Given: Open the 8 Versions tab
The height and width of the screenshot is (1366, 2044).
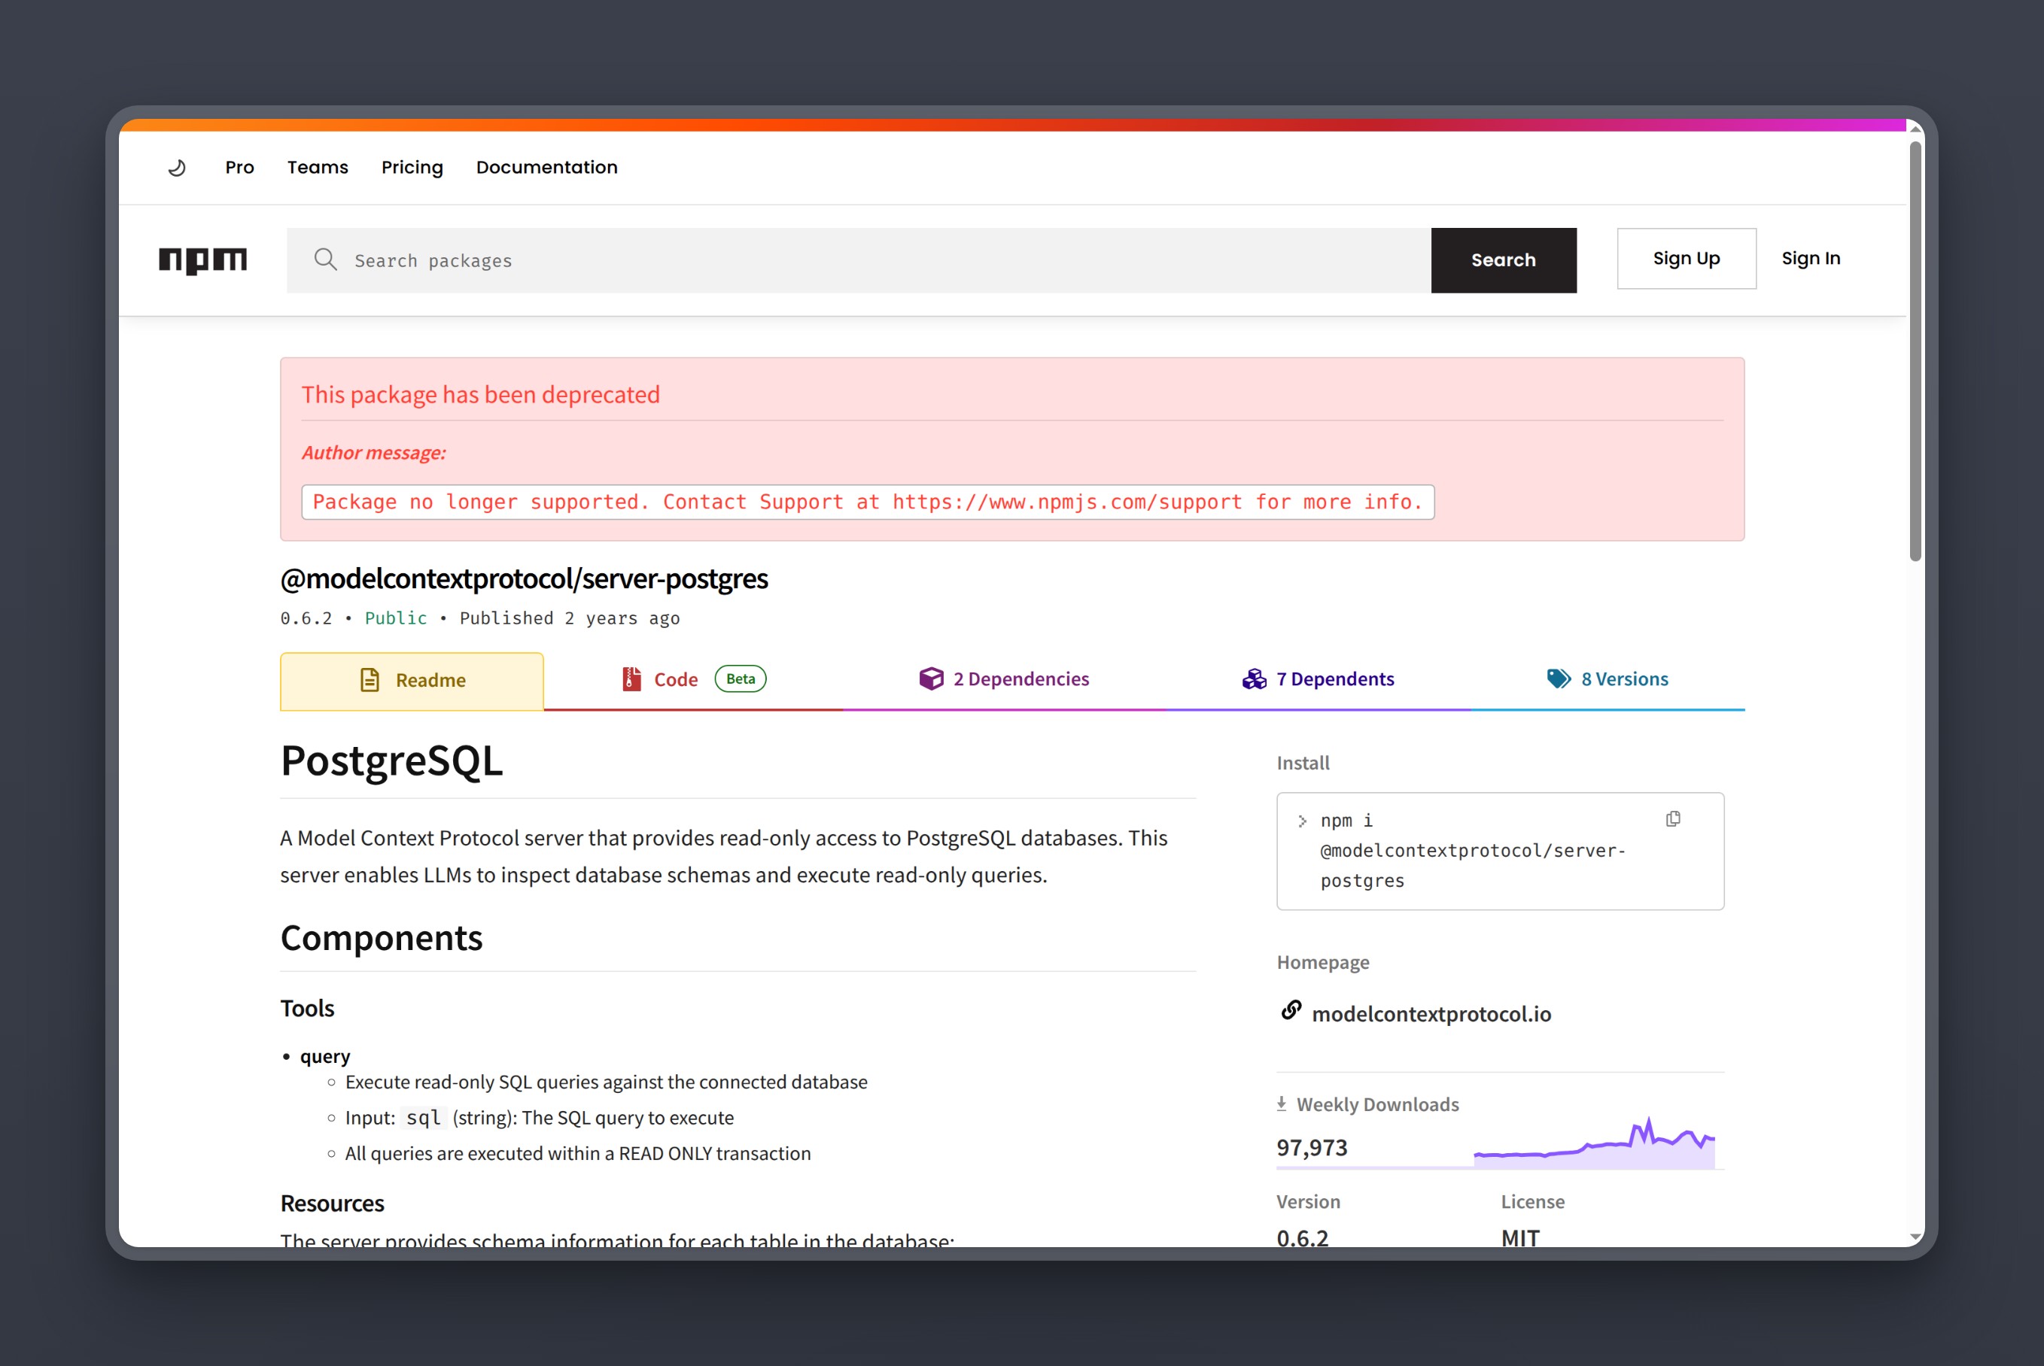Looking at the screenshot, I should [x=1608, y=679].
